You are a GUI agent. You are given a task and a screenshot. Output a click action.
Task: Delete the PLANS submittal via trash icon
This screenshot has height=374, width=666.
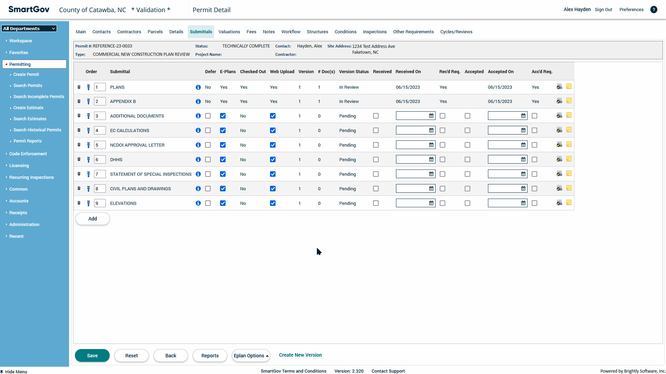[79, 87]
